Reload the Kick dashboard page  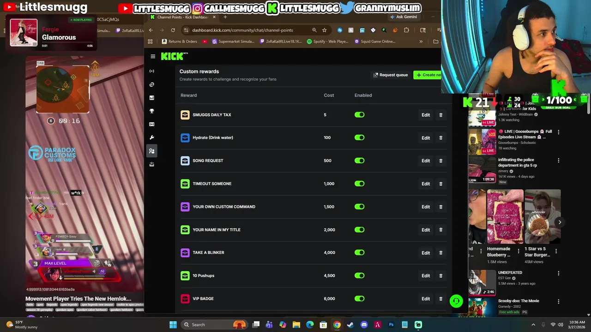pos(173,30)
